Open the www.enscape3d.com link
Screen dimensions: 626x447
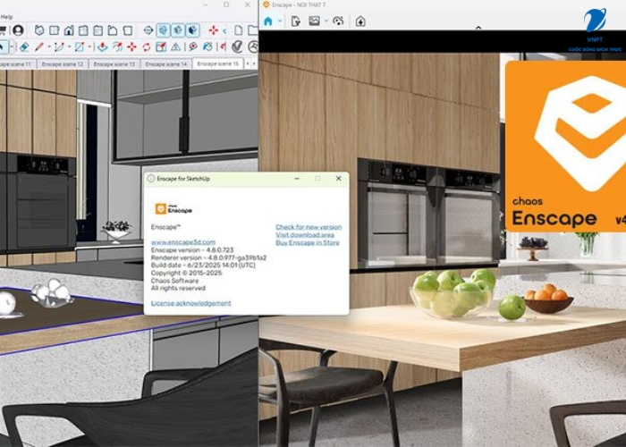[183, 242]
